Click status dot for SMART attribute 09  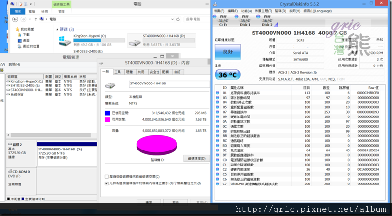pos(217,116)
